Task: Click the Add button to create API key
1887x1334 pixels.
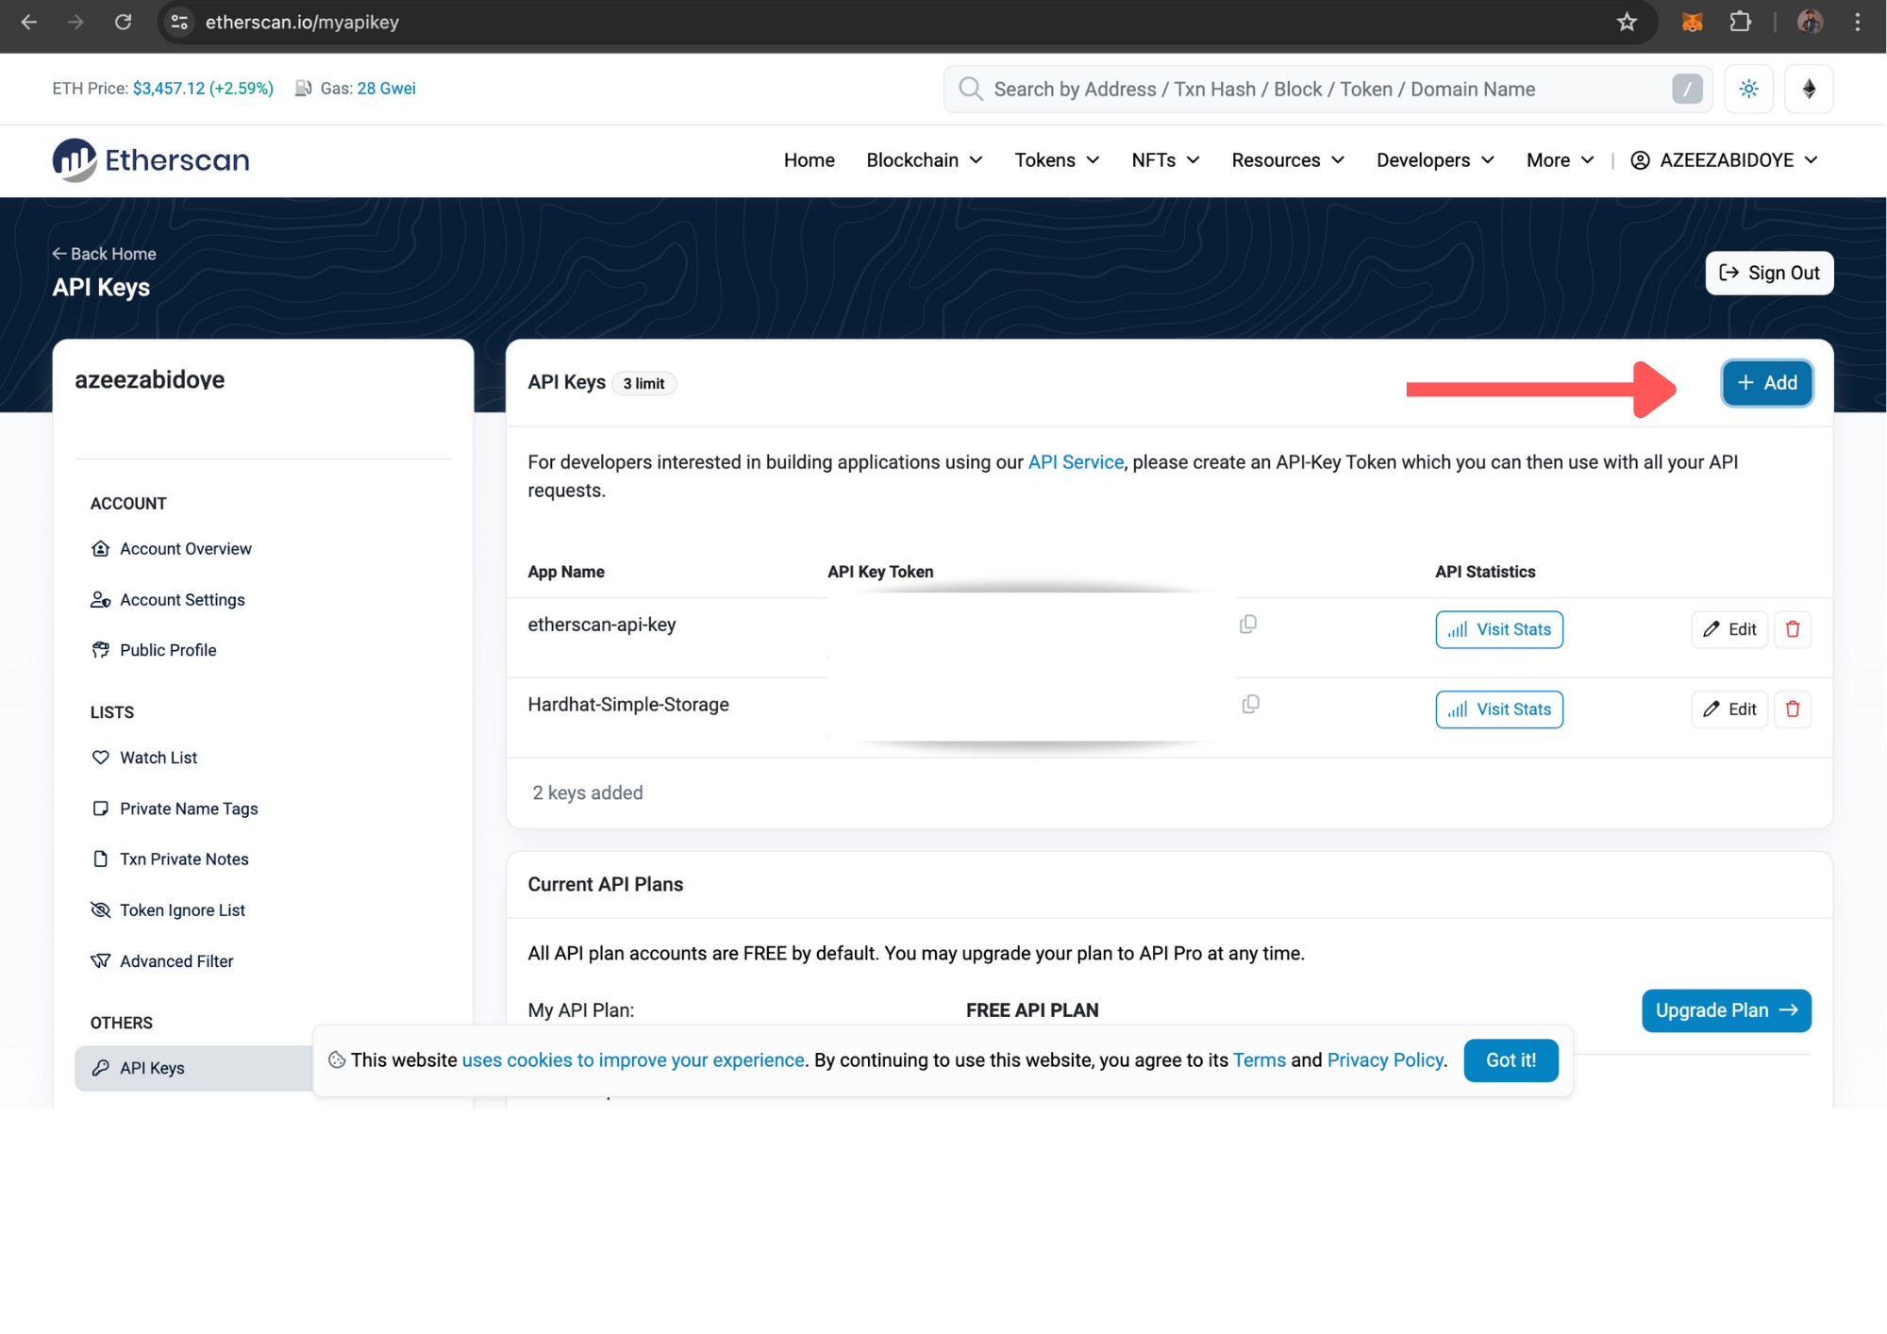Action: point(1766,383)
